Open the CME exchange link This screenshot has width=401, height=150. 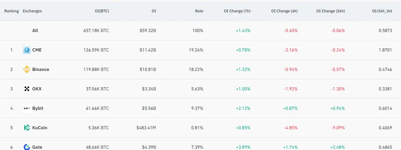pyautogui.click(x=37, y=50)
